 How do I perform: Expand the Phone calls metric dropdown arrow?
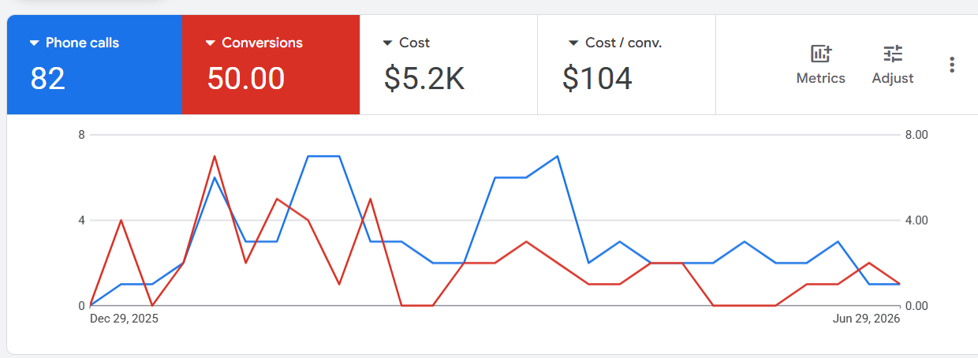click(x=34, y=43)
